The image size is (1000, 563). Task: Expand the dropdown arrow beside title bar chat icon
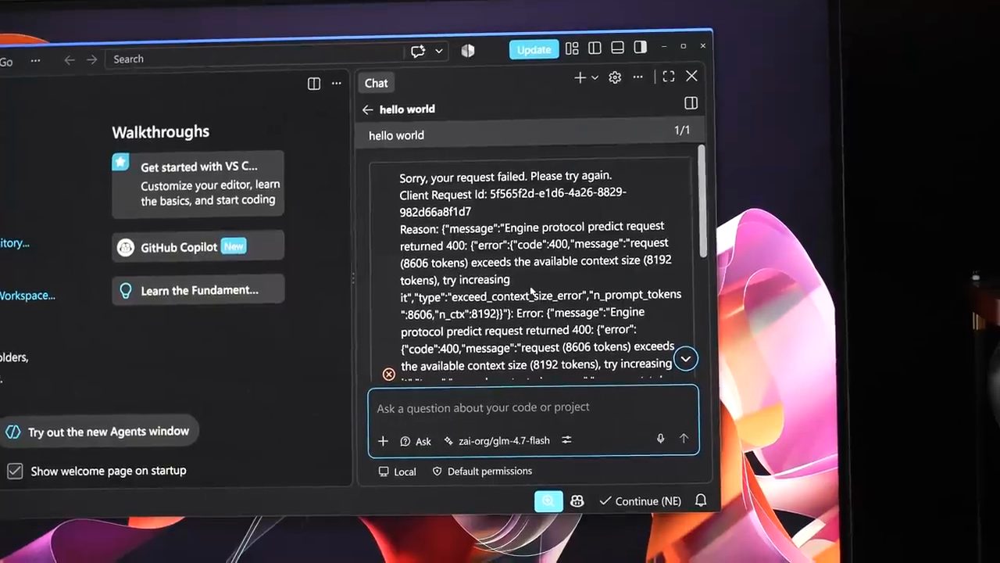439,51
